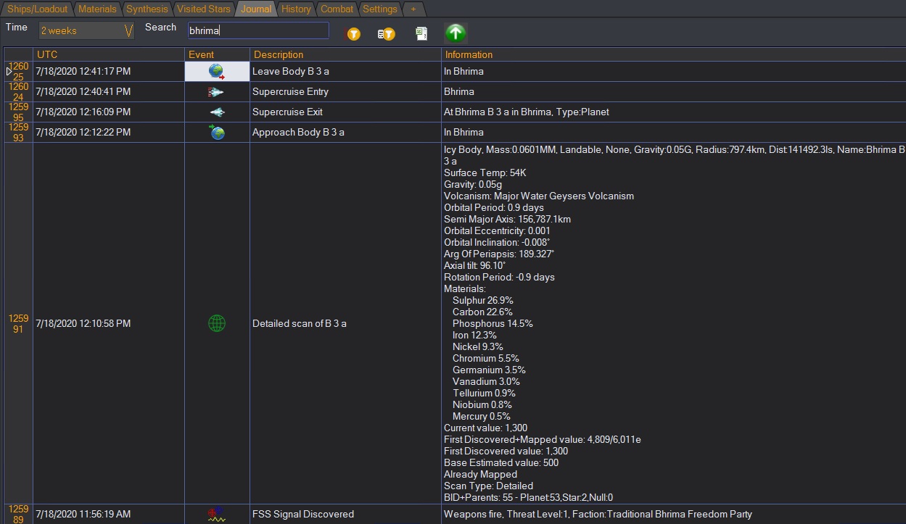
Task: Click FSS Signal Discovered event icon
Action: (217, 515)
